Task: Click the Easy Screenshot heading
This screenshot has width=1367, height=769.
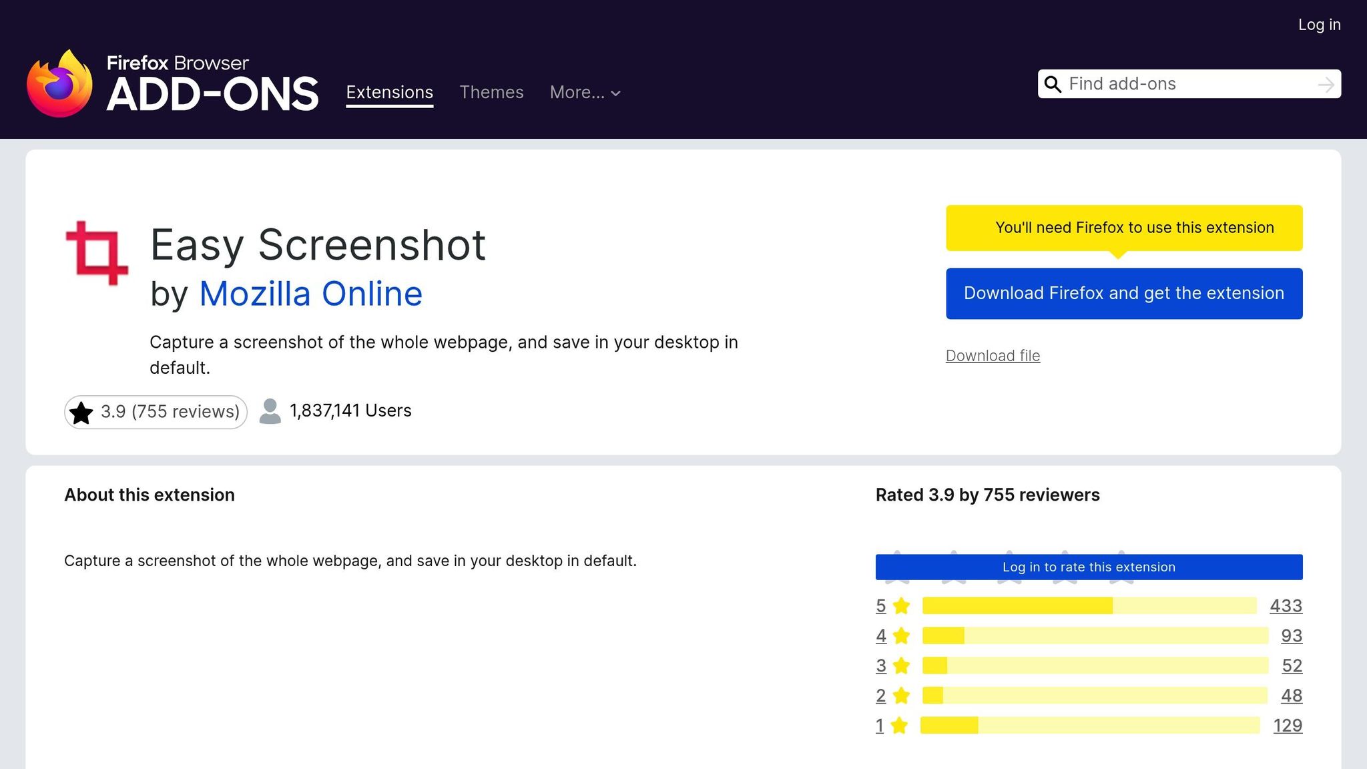Action: coord(318,245)
